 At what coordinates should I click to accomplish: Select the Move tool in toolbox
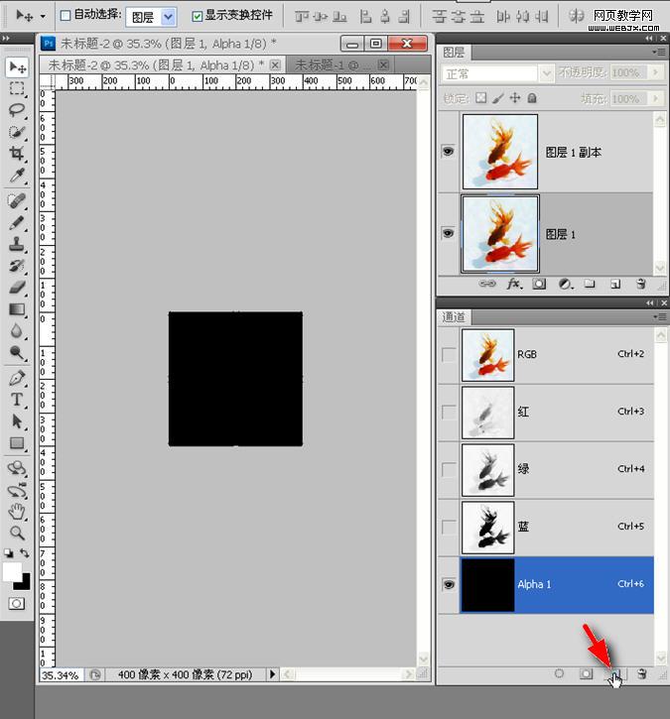(x=18, y=67)
